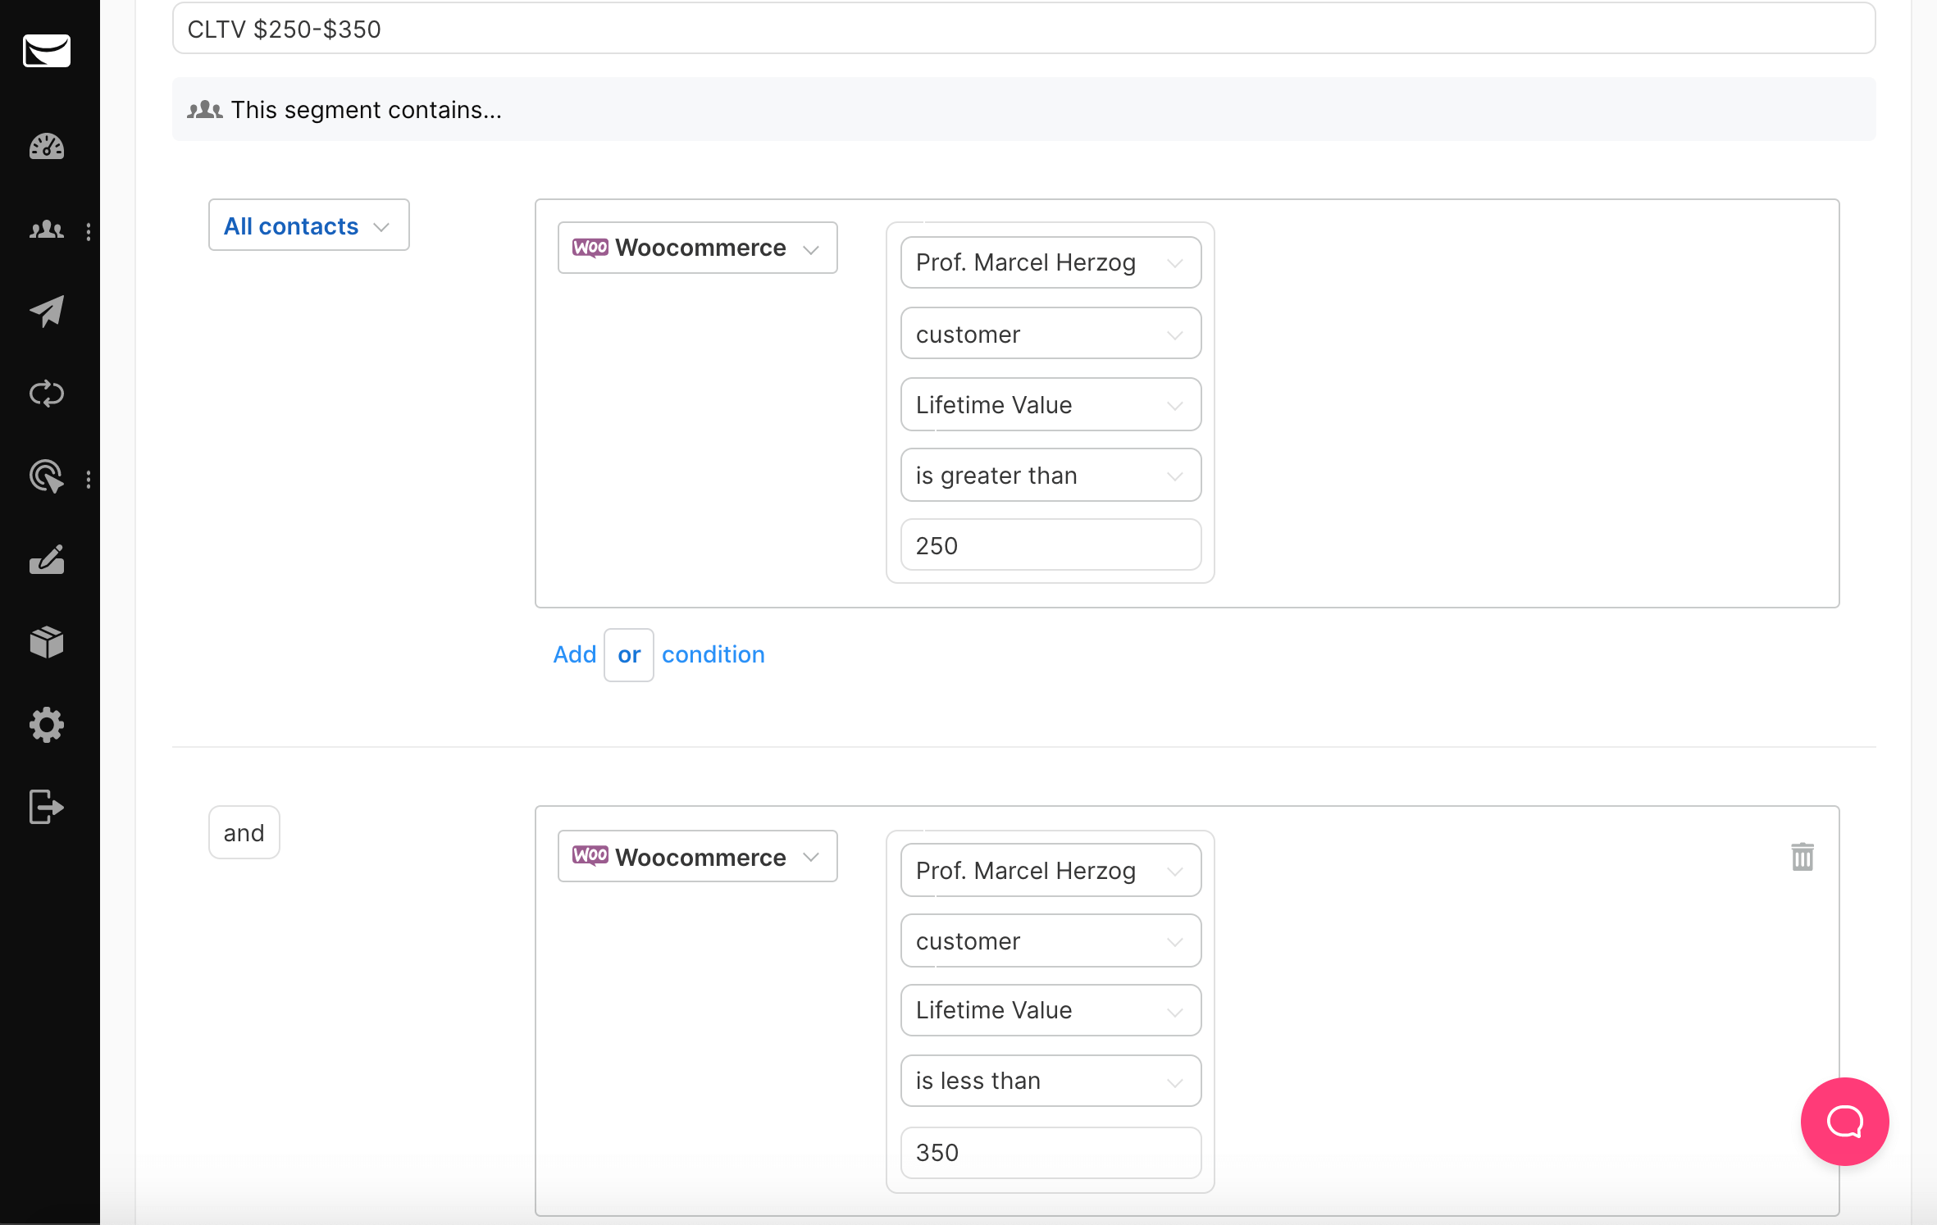Open automation loop arrows icon
Image resolution: width=1937 pixels, height=1225 pixels.
tap(47, 394)
